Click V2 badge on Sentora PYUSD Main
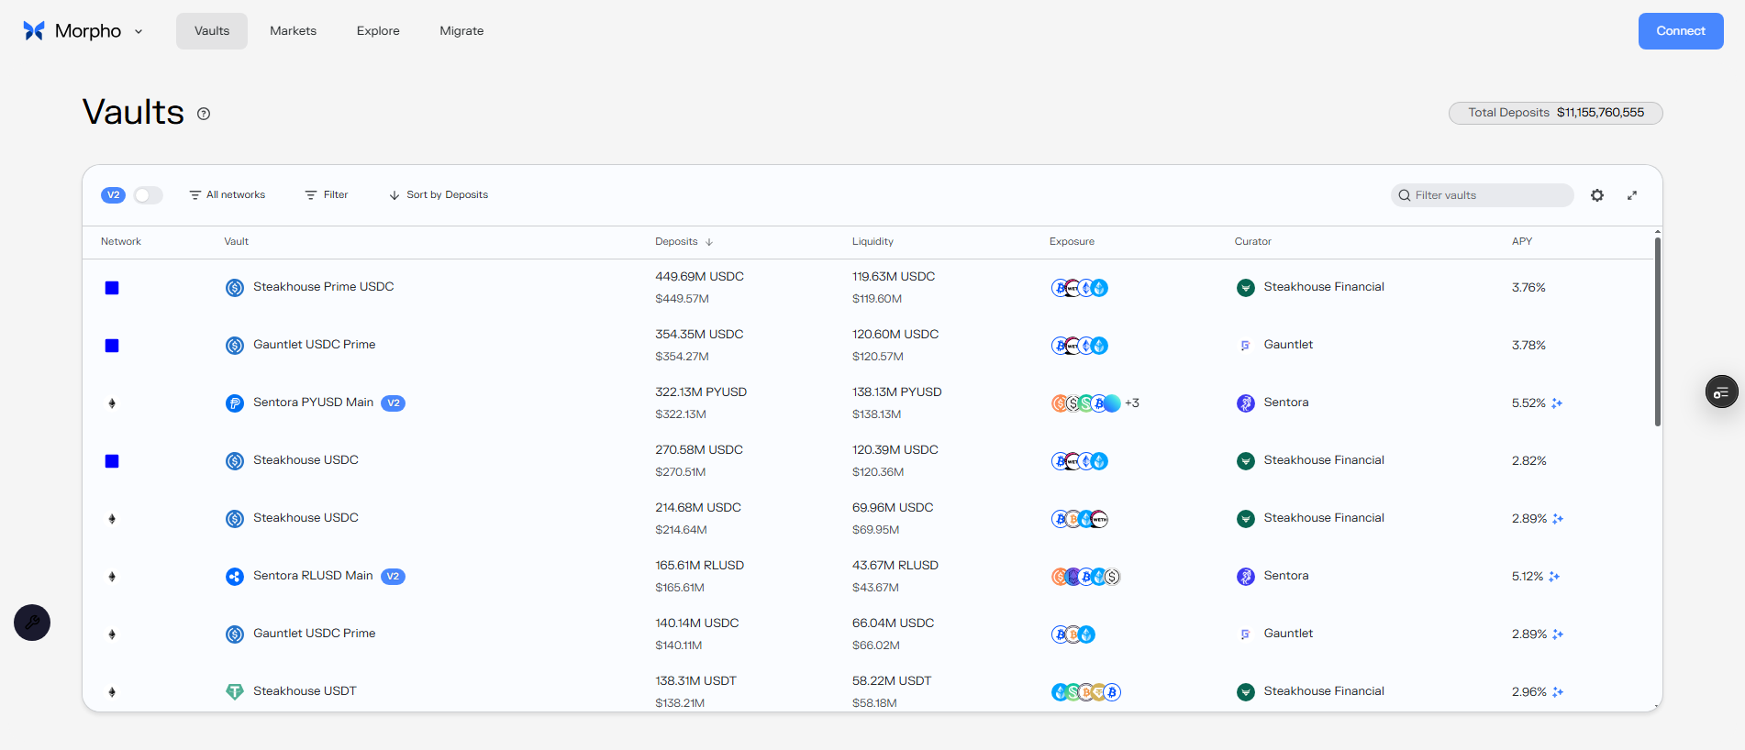 pyautogui.click(x=393, y=403)
